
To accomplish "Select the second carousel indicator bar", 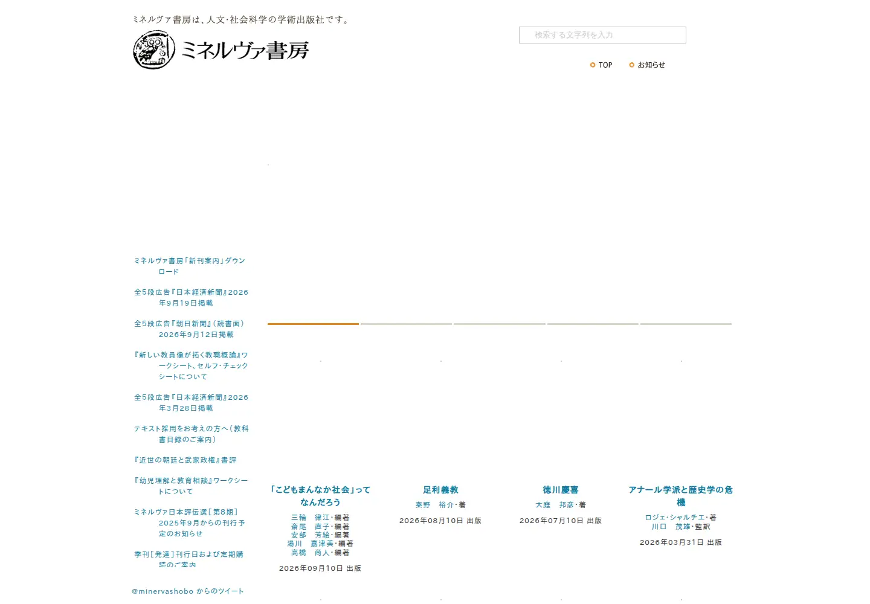I will point(406,324).
